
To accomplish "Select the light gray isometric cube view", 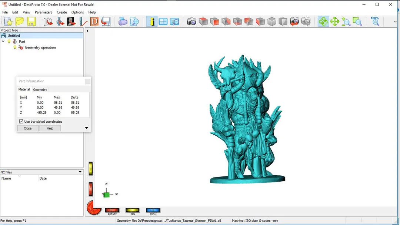I will click(x=272, y=22).
